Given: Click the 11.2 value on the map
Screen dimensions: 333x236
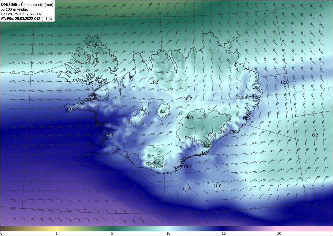Looking at the screenshot, I should pyautogui.click(x=154, y=82).
